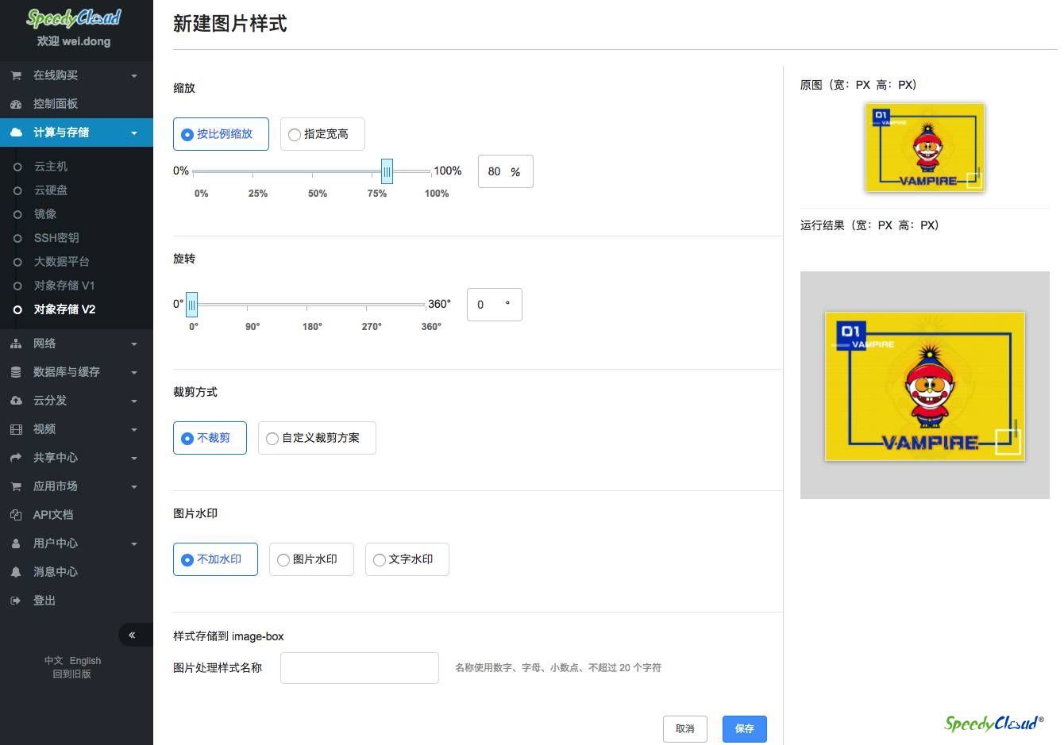
Task: Click the SpeedyCloud logo at top left
Action: [74, 17]
